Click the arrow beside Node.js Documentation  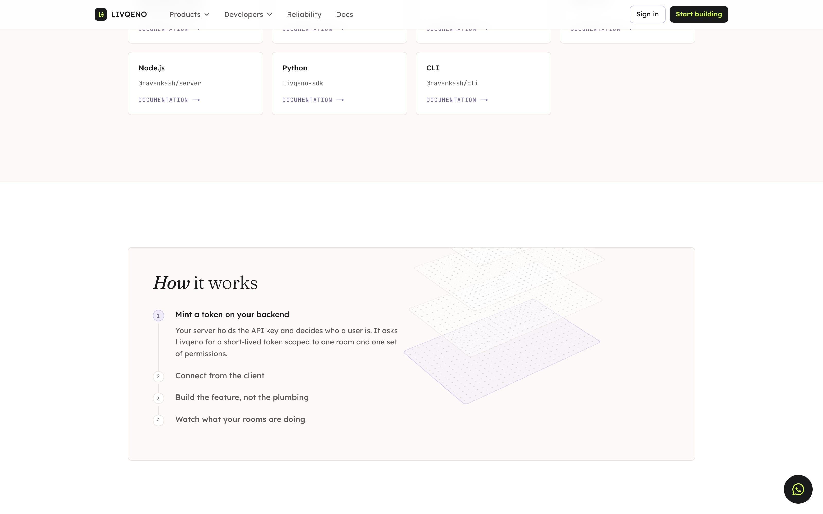pos(196,100)
